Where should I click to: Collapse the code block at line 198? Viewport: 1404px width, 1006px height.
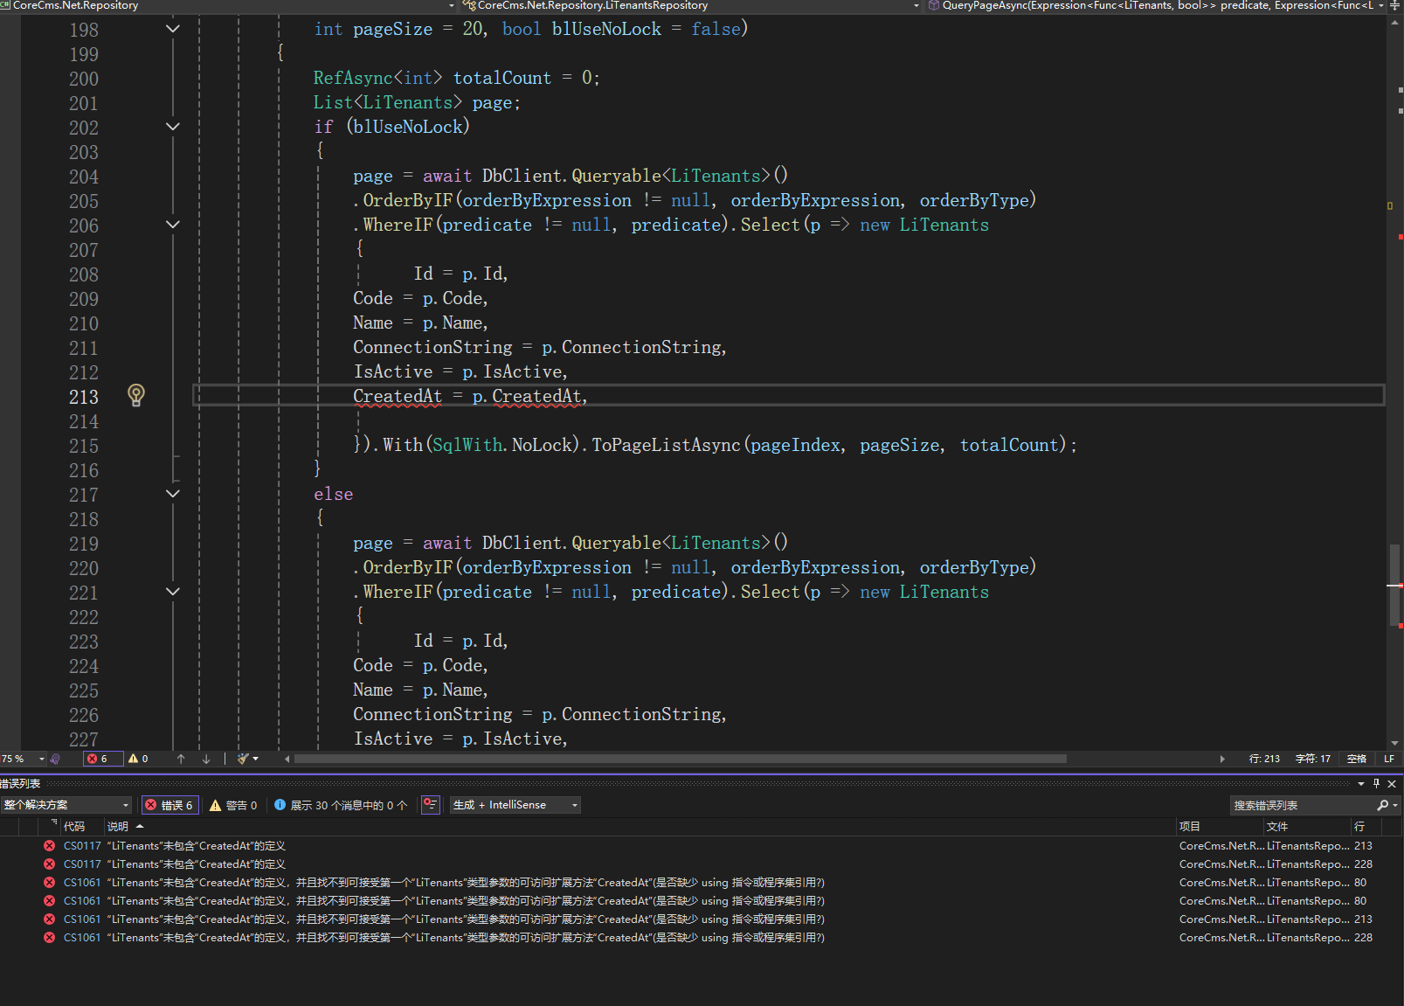point(173,29)
